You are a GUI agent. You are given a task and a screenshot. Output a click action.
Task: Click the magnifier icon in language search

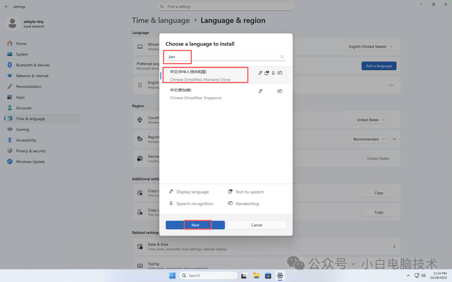[x=282, y=57]
